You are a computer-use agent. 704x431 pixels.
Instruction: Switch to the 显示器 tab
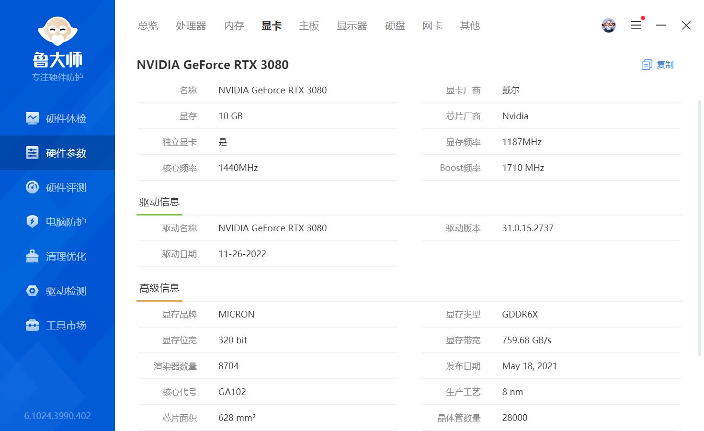352,25
